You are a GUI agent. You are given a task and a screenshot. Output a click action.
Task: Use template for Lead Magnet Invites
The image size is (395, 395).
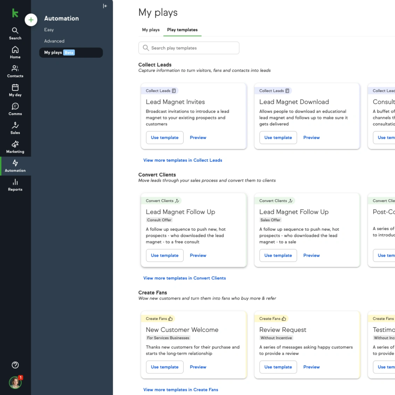coord(165,138)
